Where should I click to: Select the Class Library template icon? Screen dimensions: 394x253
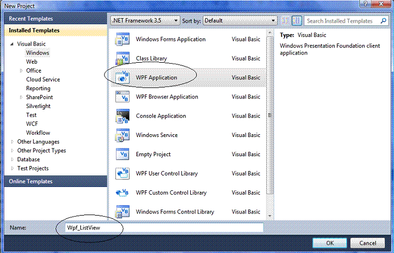tap(123, 58)
